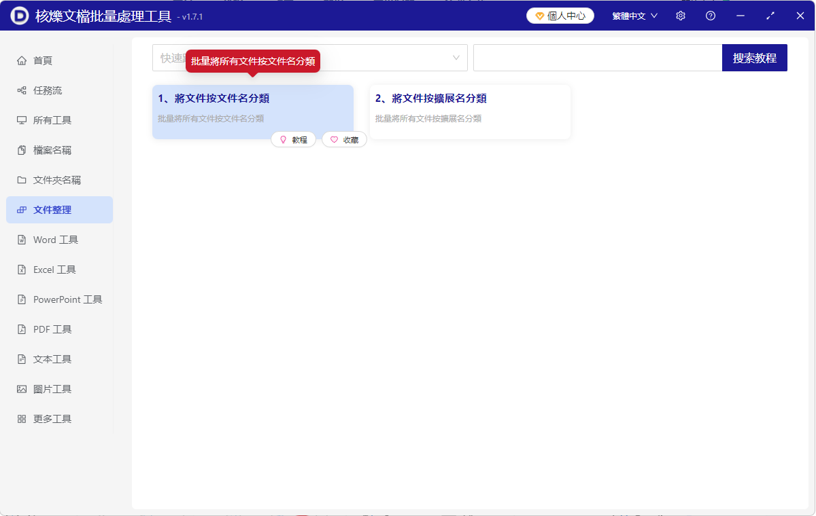Image resolution: width=816 pixels, height=516 pixels.
Task: Open PDF 工具 sidebar item
Action: point(60,329)
